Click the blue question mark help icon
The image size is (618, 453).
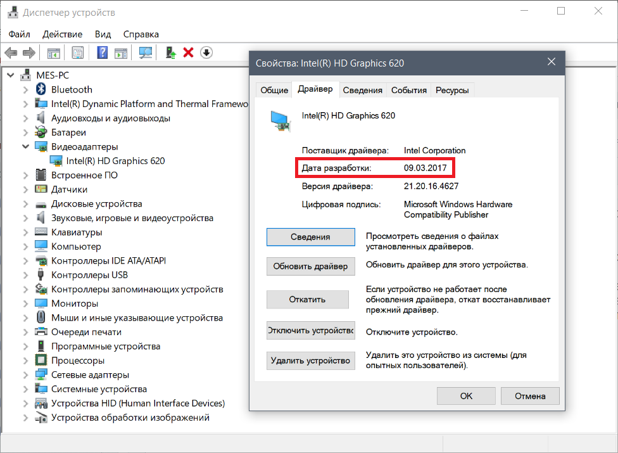[103, 53]
